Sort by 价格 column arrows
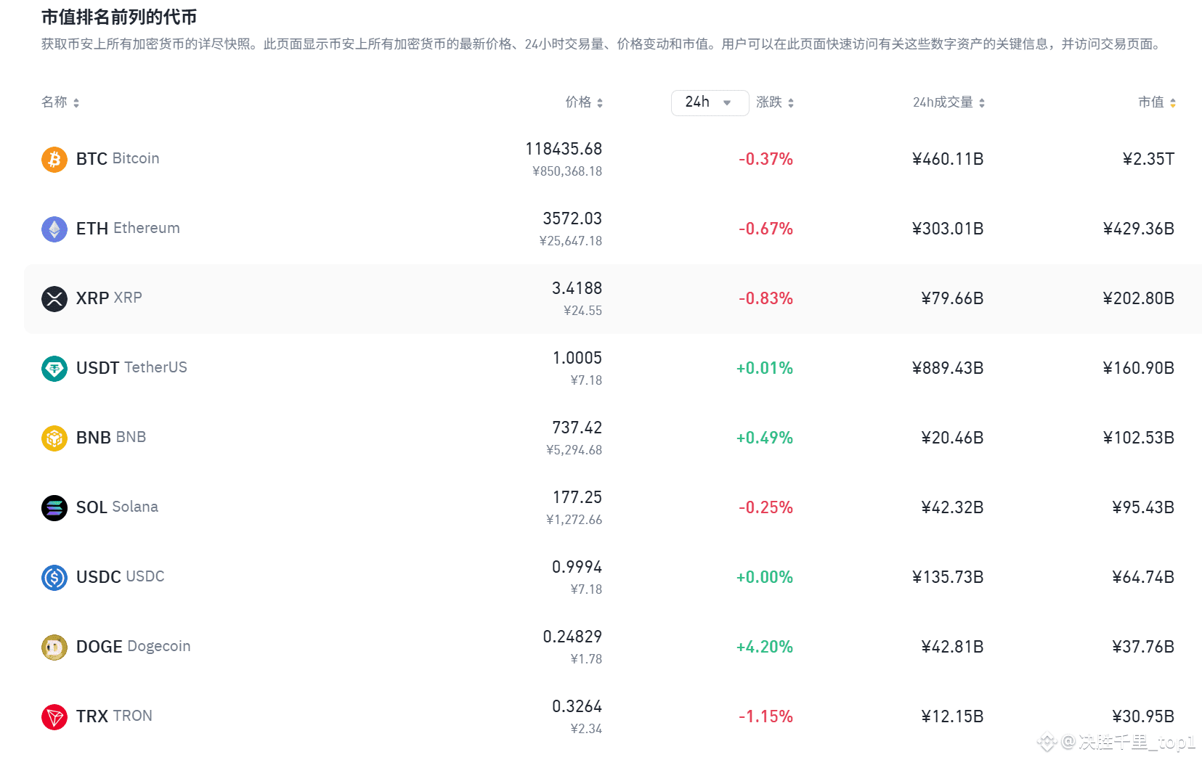 tap(600, 103)
